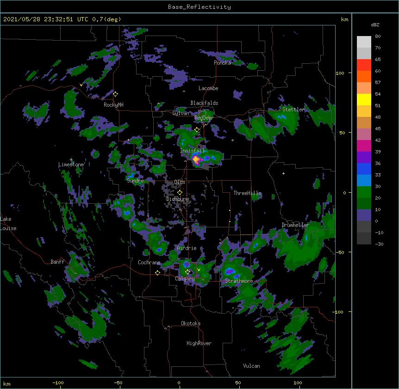Image resolution: width=399 pixels, height=389 pixels.
Task: Click the Stettler city label
Action: [x=293, y=109]
